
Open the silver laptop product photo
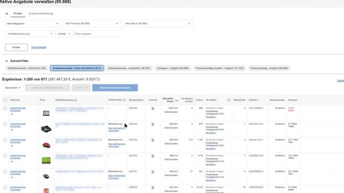[46, 113]
